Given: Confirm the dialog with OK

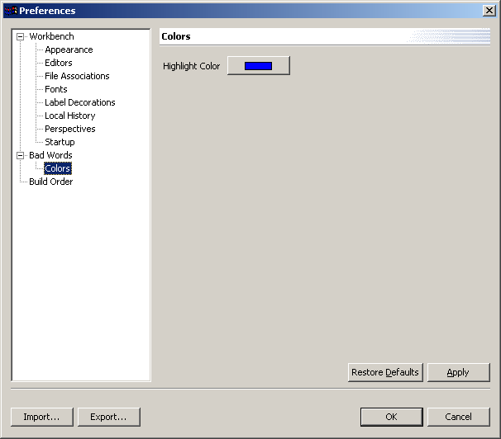Looking at the screenshot, I should click(x=392, y=417).
